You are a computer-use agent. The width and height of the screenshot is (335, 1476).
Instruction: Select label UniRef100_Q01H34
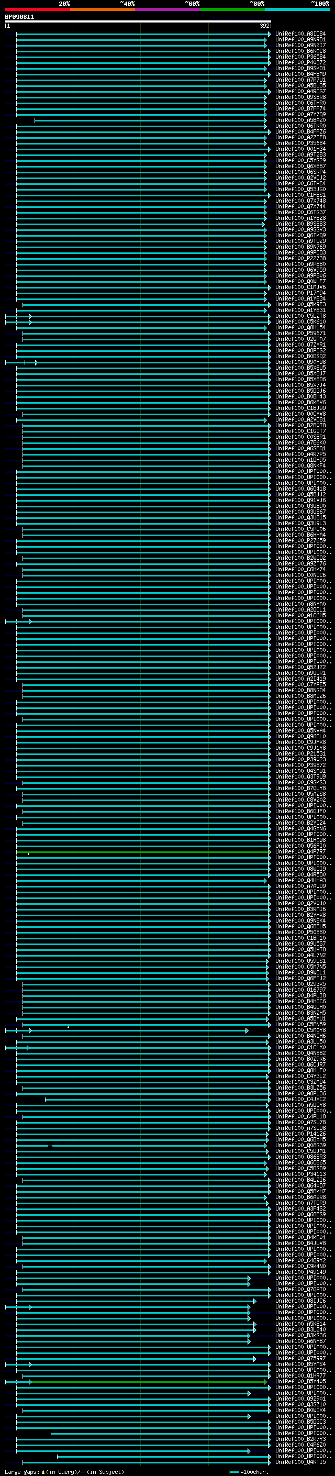(300, 150)
